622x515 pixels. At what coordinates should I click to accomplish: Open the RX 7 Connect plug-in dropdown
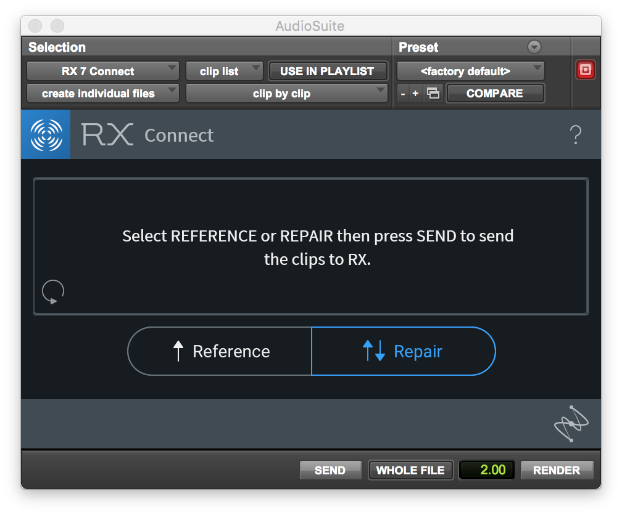(102, 71)
